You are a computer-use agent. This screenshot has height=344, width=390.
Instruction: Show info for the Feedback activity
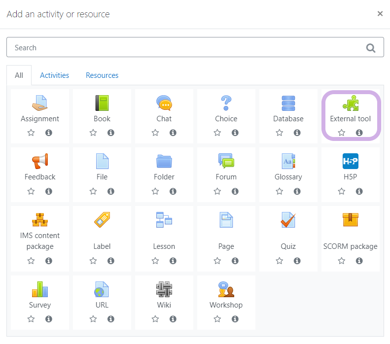tap(49, 191)
